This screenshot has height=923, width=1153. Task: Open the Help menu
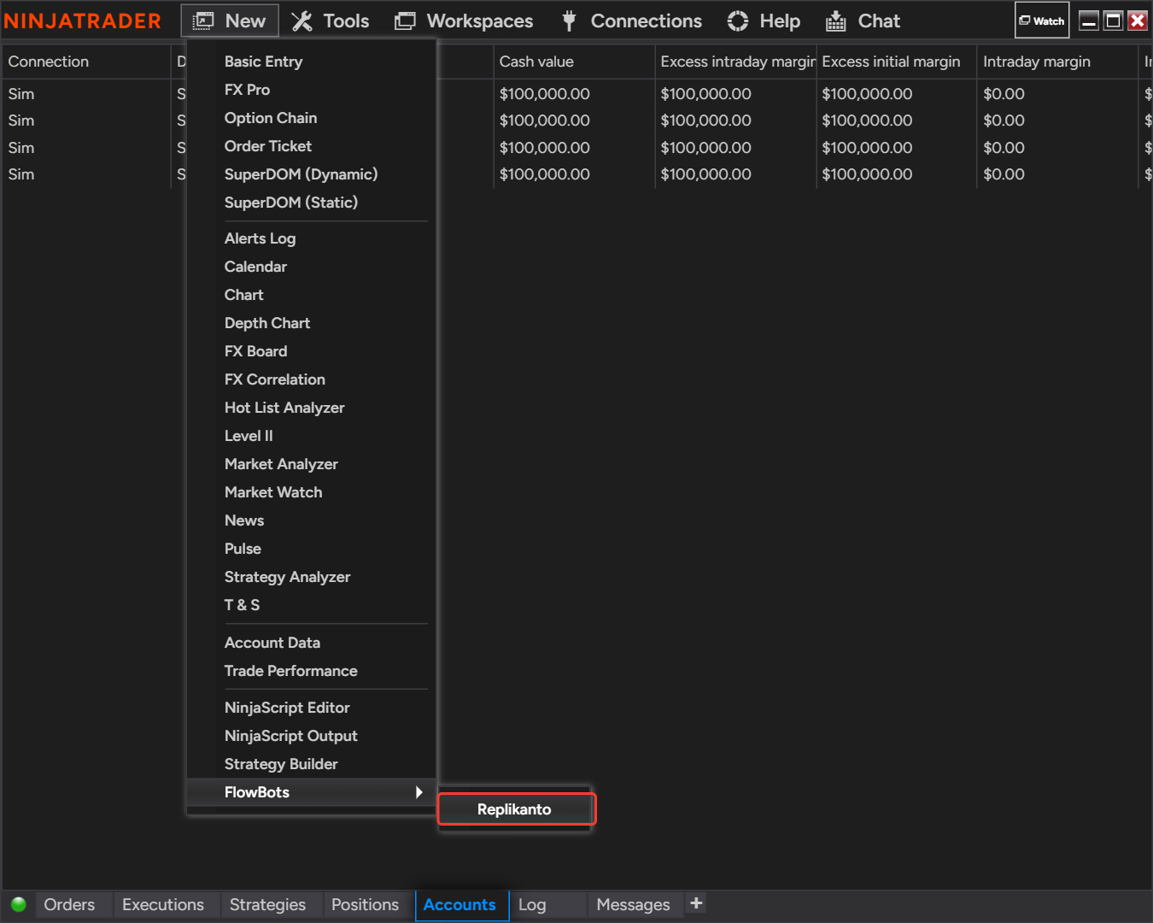click(x=780, y=21)
